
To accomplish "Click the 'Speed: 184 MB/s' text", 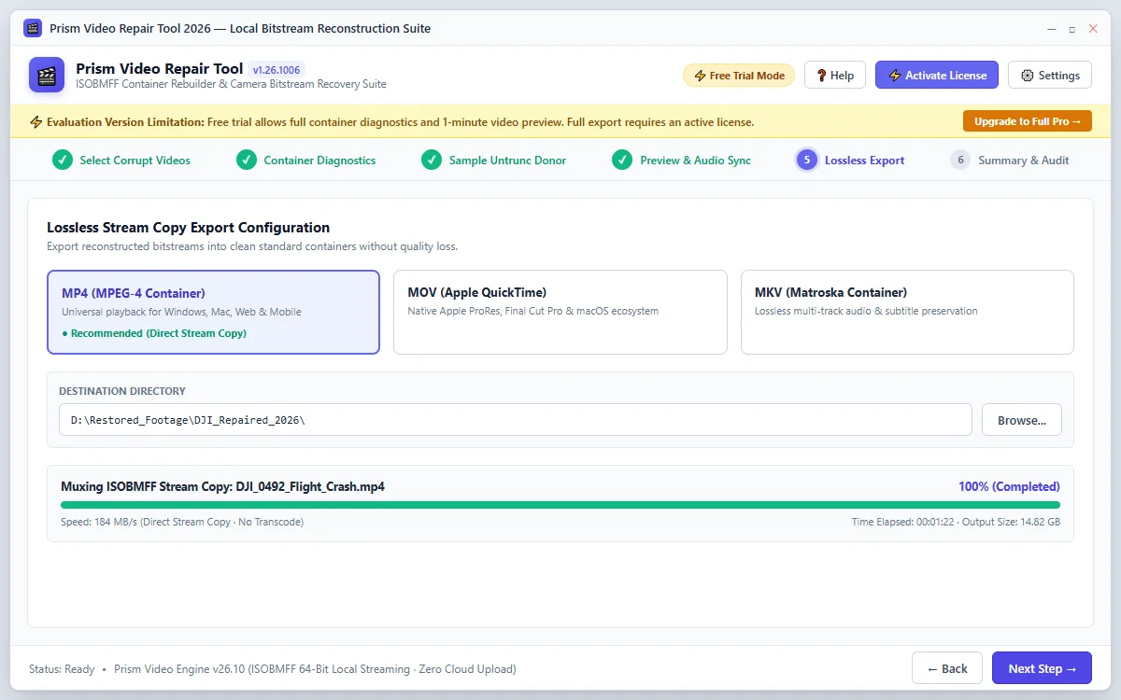I will click(182, 522).
